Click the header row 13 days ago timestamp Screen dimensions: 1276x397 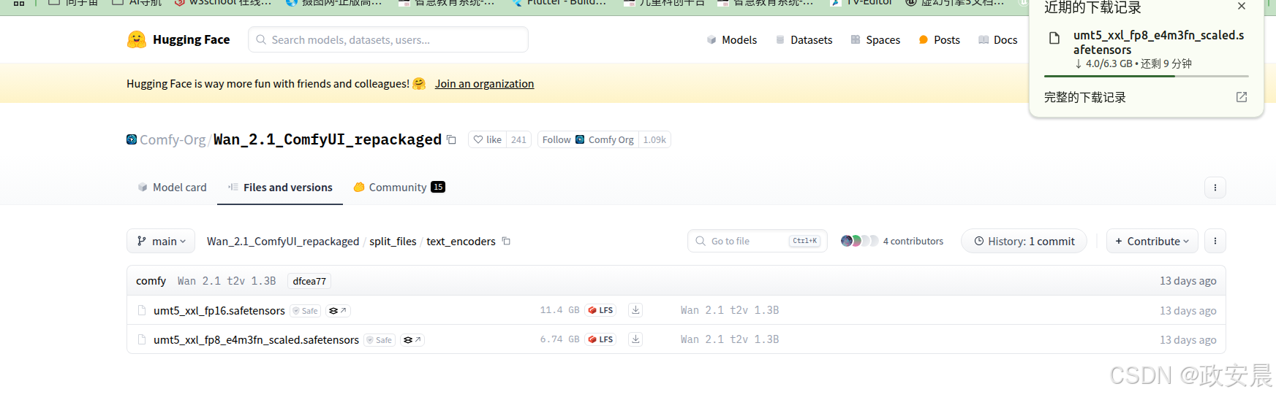point(1188,280)
